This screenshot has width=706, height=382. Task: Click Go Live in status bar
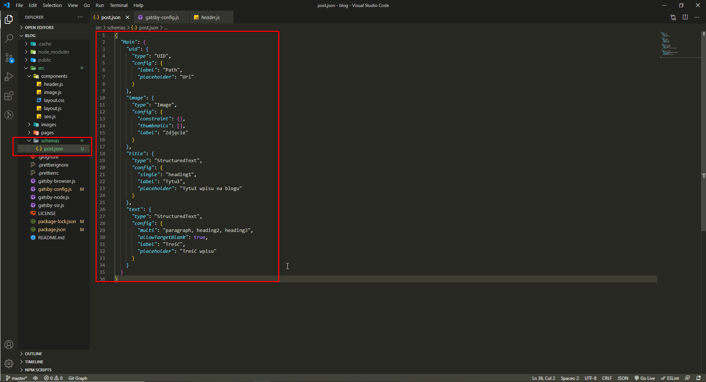645,378
